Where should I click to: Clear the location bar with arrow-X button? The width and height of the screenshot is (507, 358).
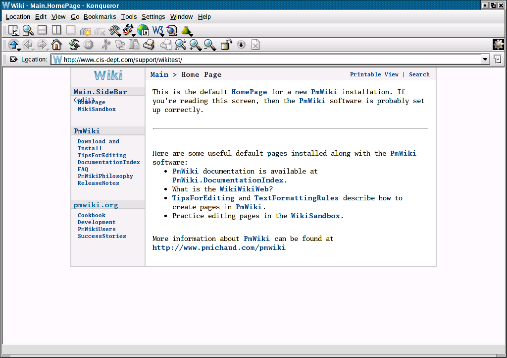(x=13, y=59)
